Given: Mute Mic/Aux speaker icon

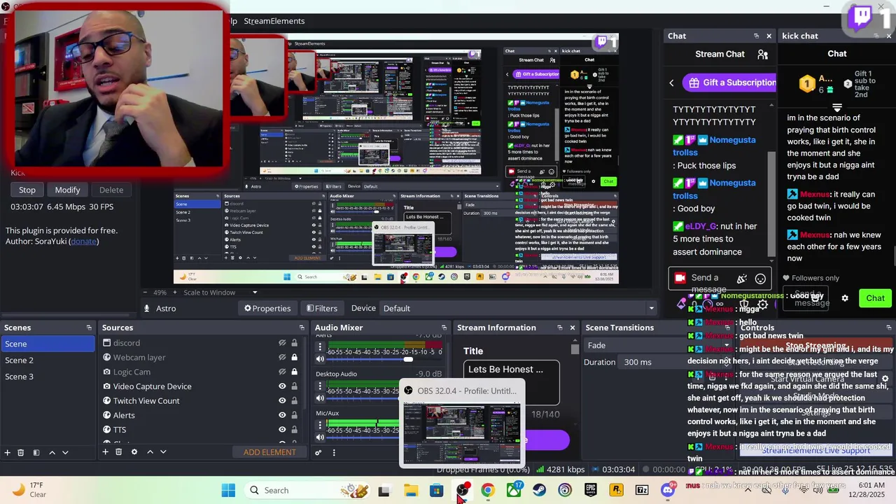Looking at the screenshot, I should pos(321,437).
